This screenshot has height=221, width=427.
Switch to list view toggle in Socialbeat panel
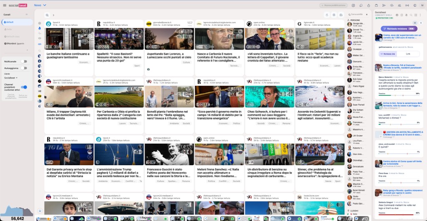(415, 23)
